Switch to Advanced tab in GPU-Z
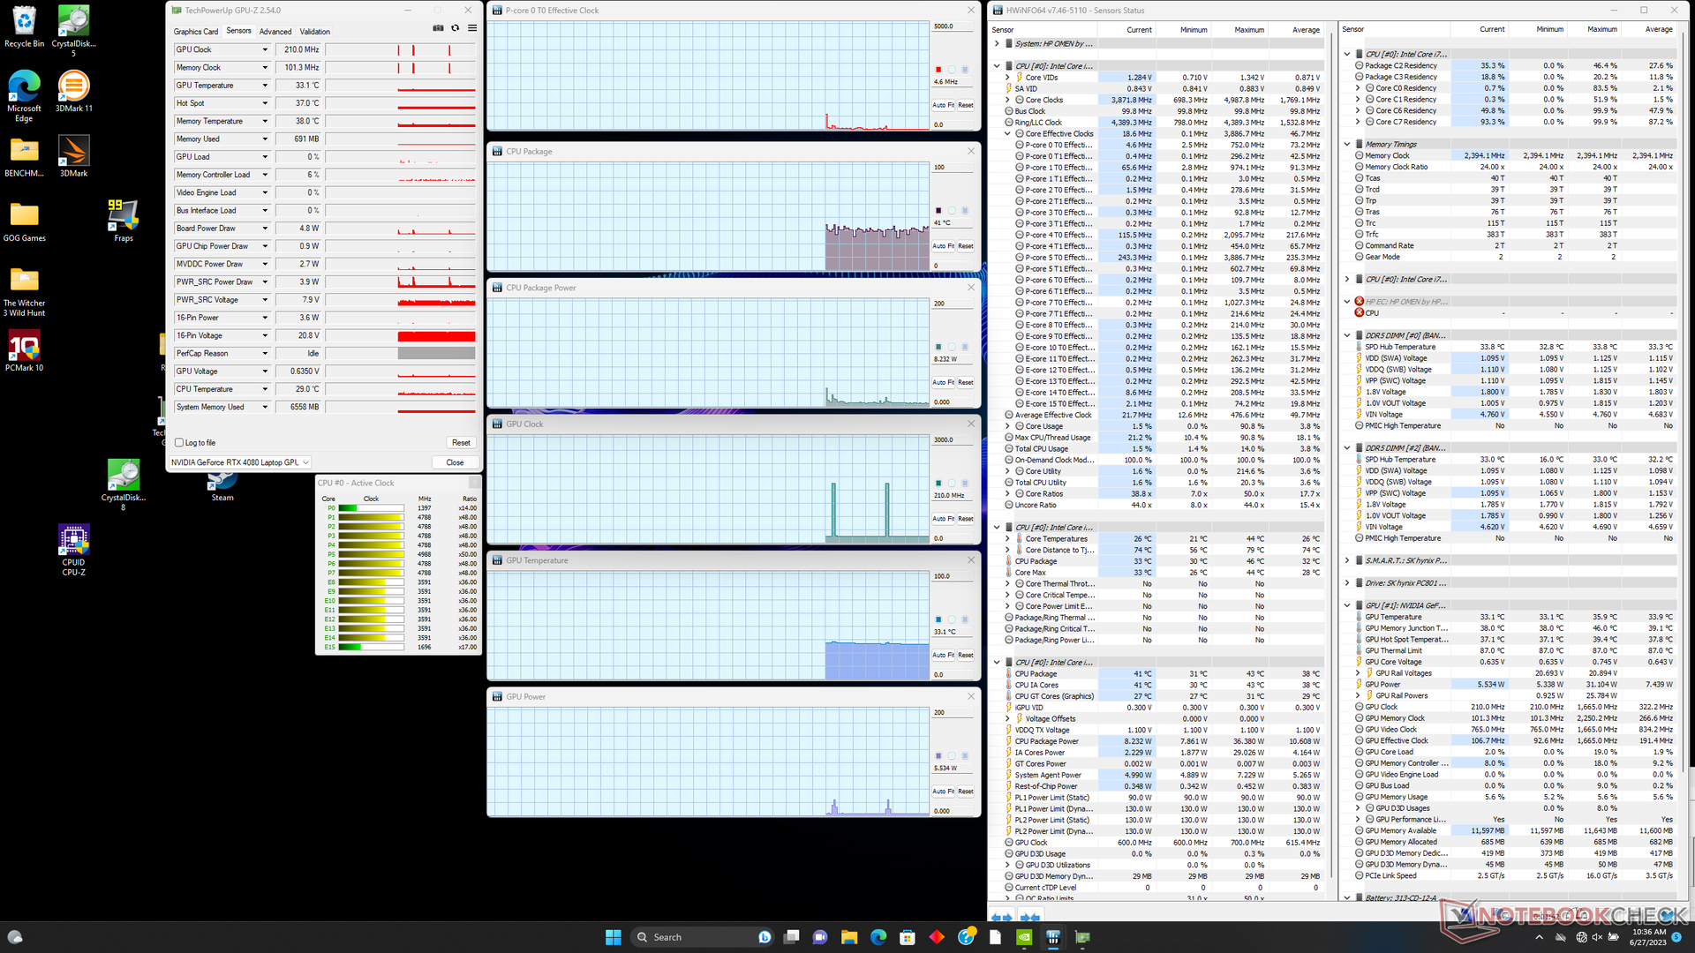 coord(275,32)
